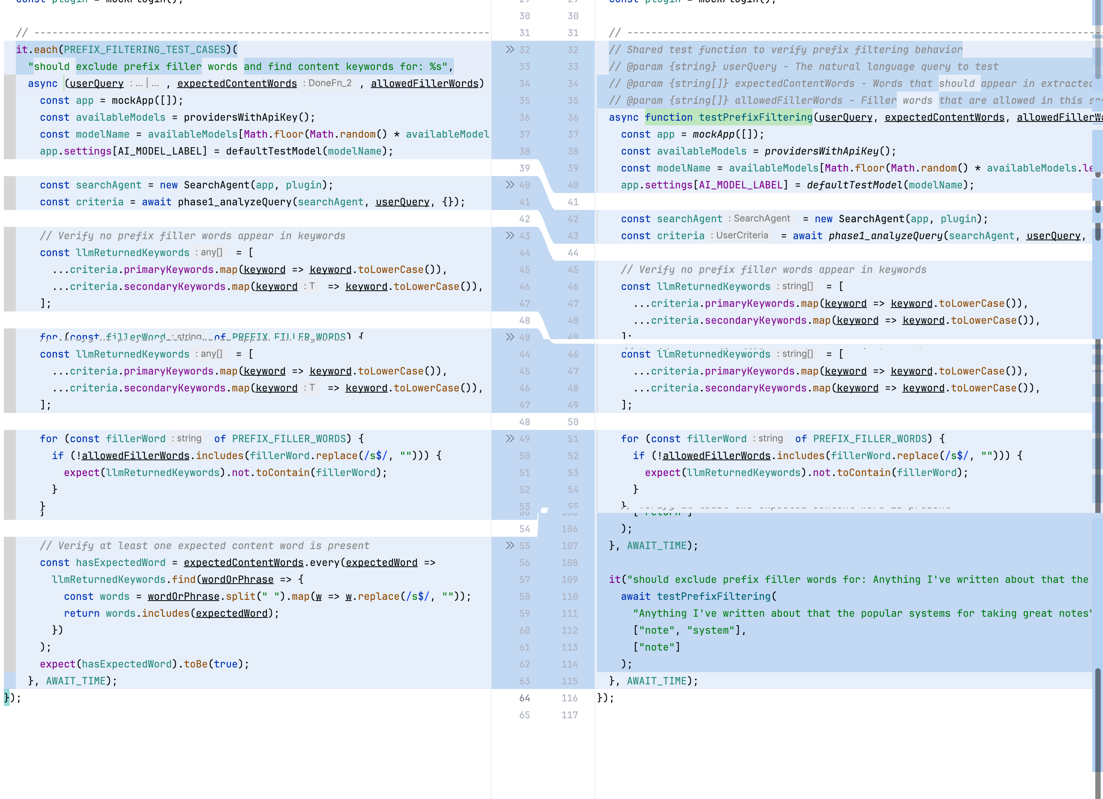Accept the chunk arrow at line 43
Screen dimensions: 1103x799
click(509, 235)
